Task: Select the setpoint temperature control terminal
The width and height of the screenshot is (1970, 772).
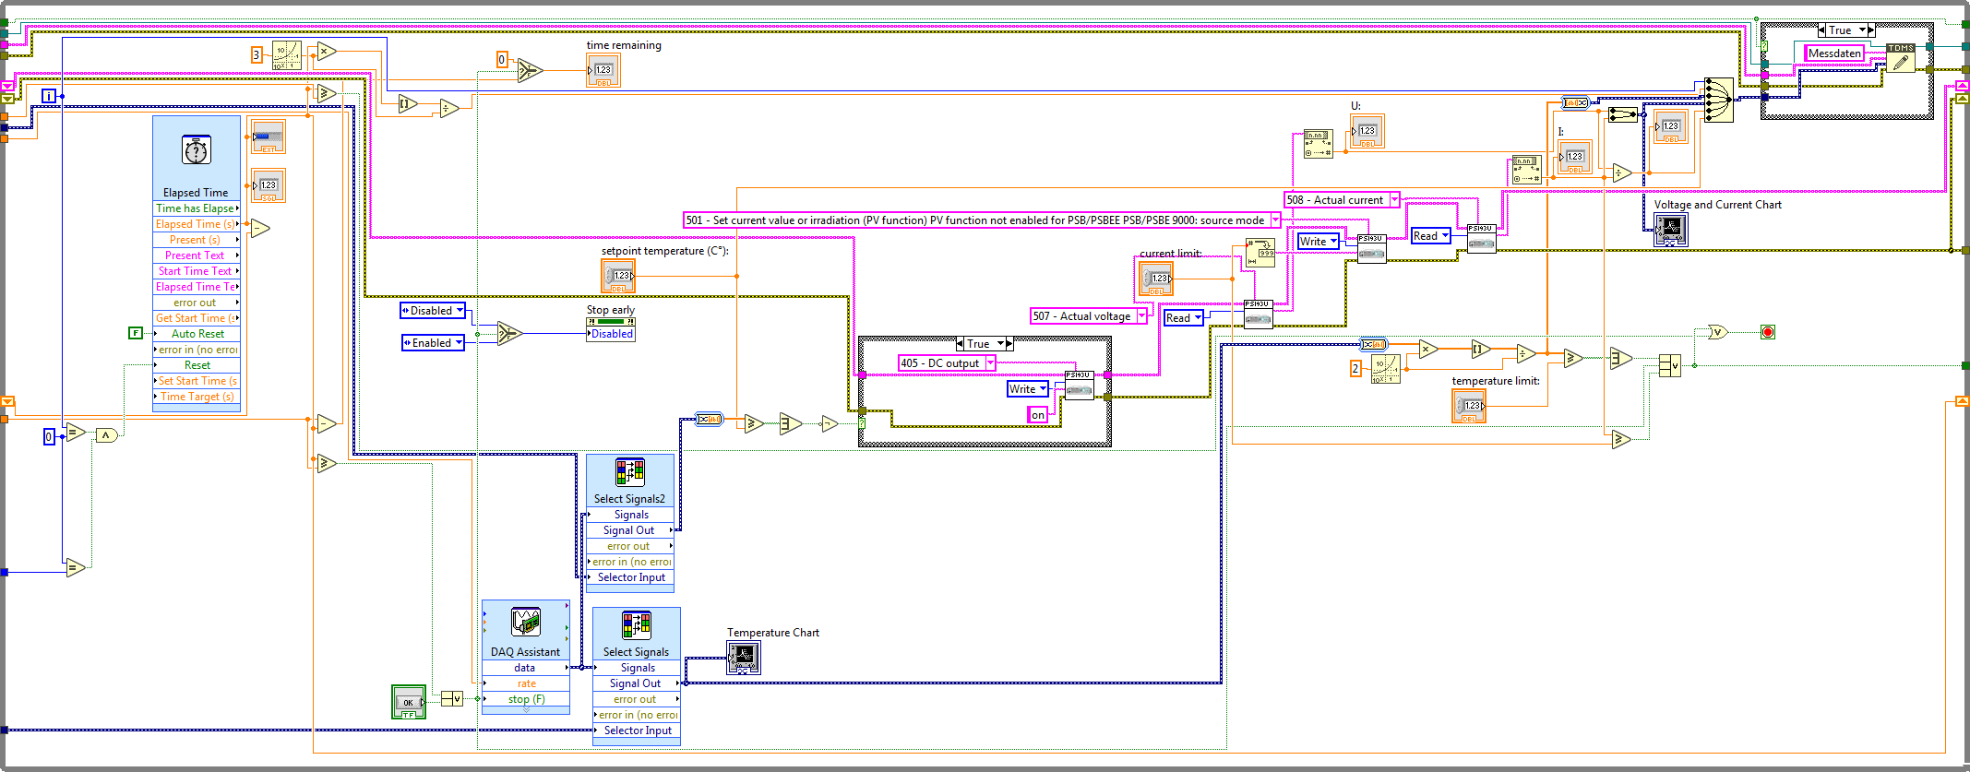Action: click(619, 276)
